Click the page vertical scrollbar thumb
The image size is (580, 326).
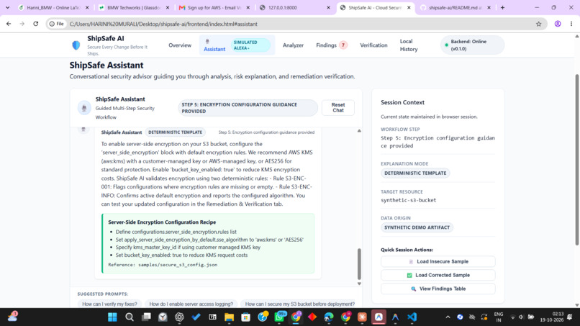[576, 160]
